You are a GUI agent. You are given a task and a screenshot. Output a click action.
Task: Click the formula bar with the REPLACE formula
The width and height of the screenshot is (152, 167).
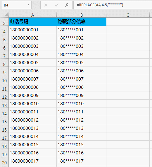(x=113, y=5)
